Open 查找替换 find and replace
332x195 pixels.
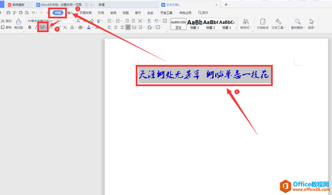click(x=298, y=24)
